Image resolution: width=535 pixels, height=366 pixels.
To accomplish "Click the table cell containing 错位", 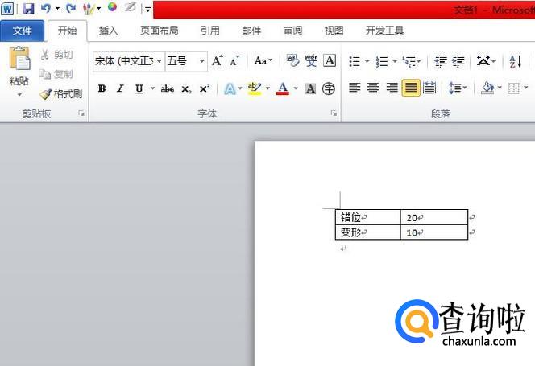I will [367, 217].
